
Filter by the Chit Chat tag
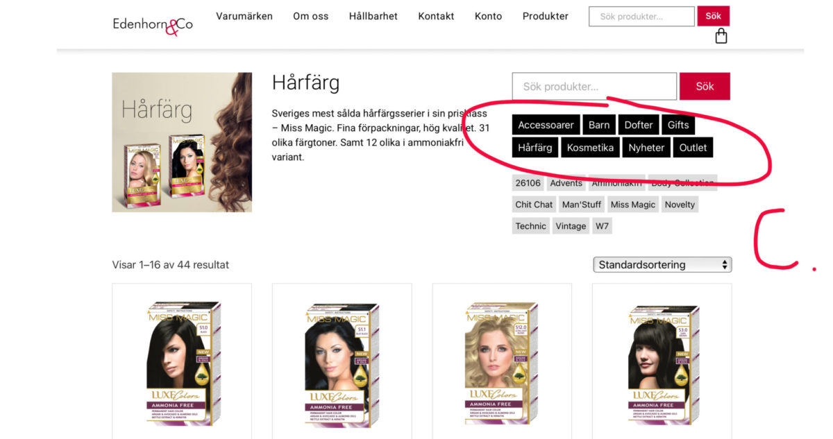click(x=534, y=205)
